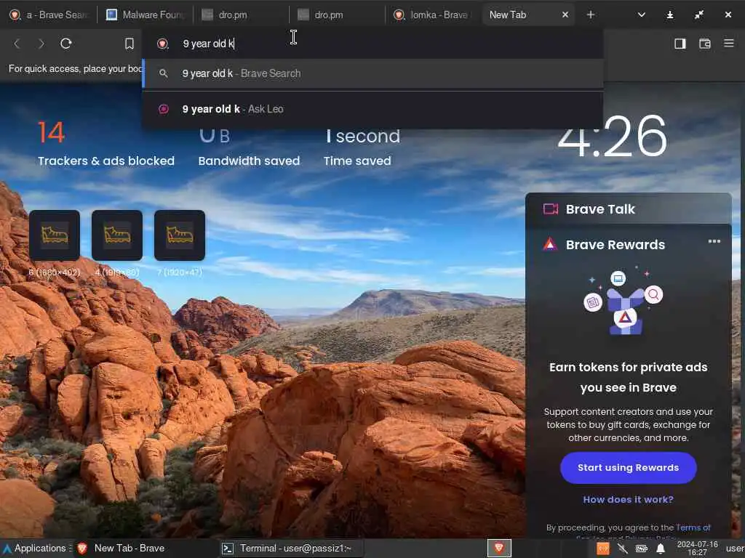Bookmark this page
745x558 pixels.
tap(130, 44)
